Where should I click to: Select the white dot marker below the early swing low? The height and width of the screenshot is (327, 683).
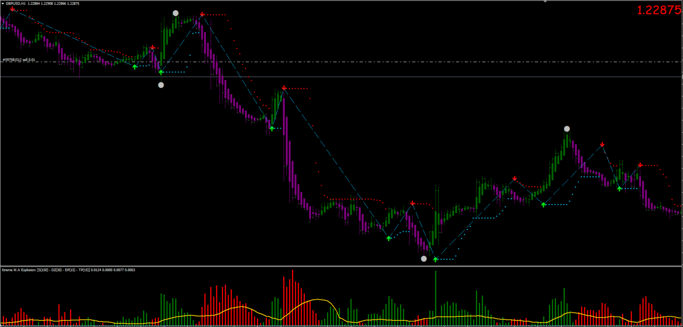point(161,84)
